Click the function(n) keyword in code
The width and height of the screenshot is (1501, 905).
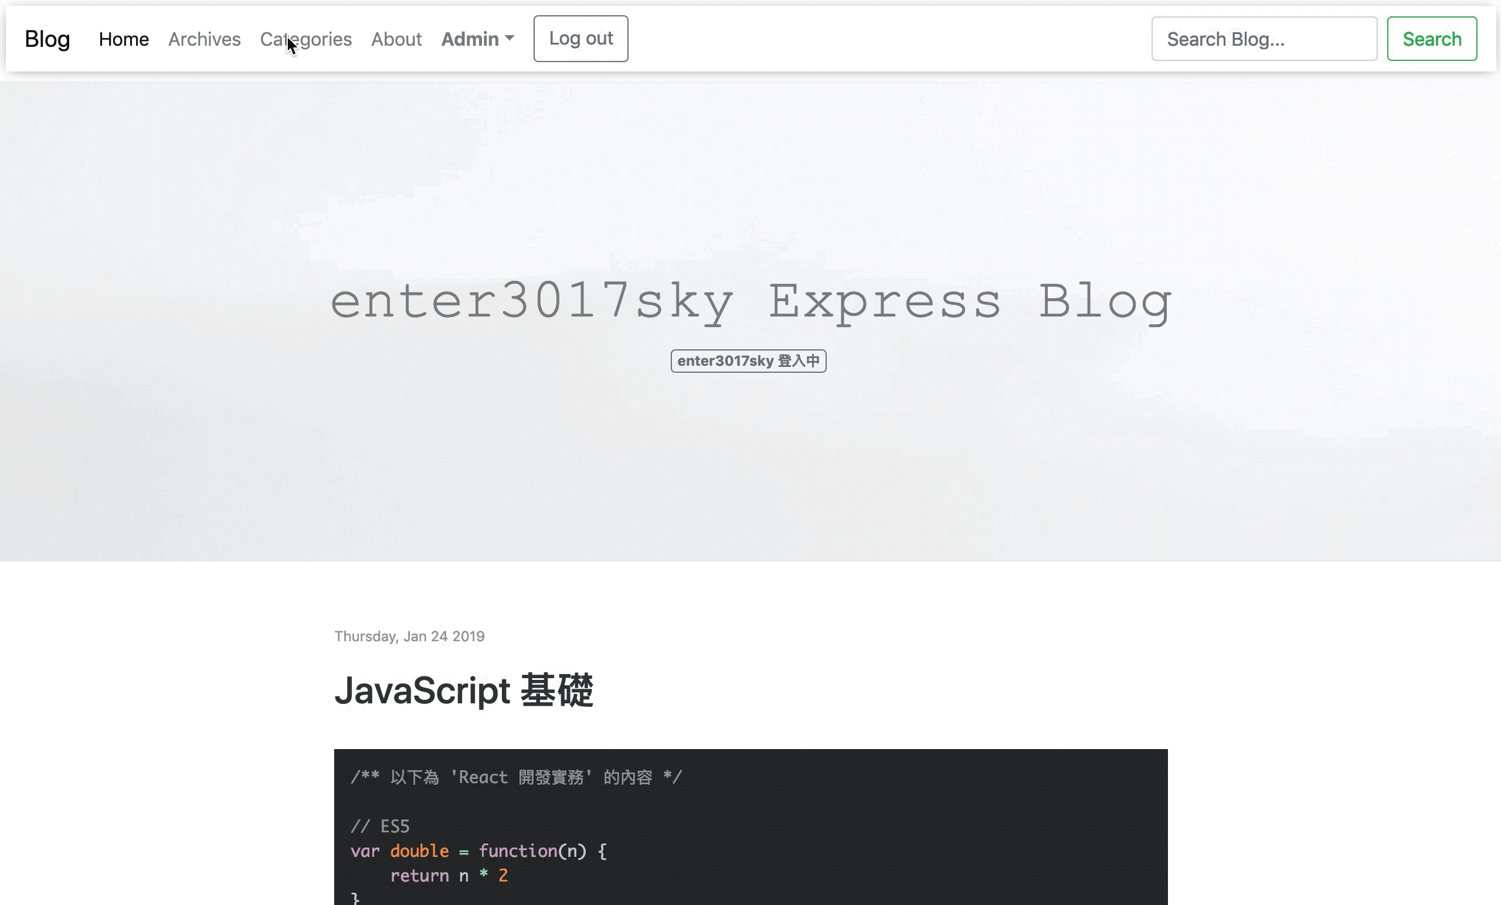click(x=518, y=851)
